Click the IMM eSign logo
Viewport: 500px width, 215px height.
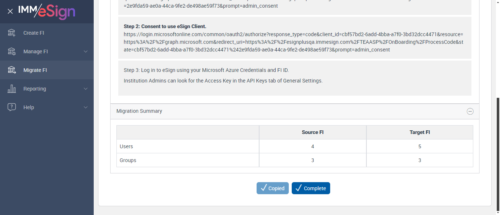pos(47,11)
